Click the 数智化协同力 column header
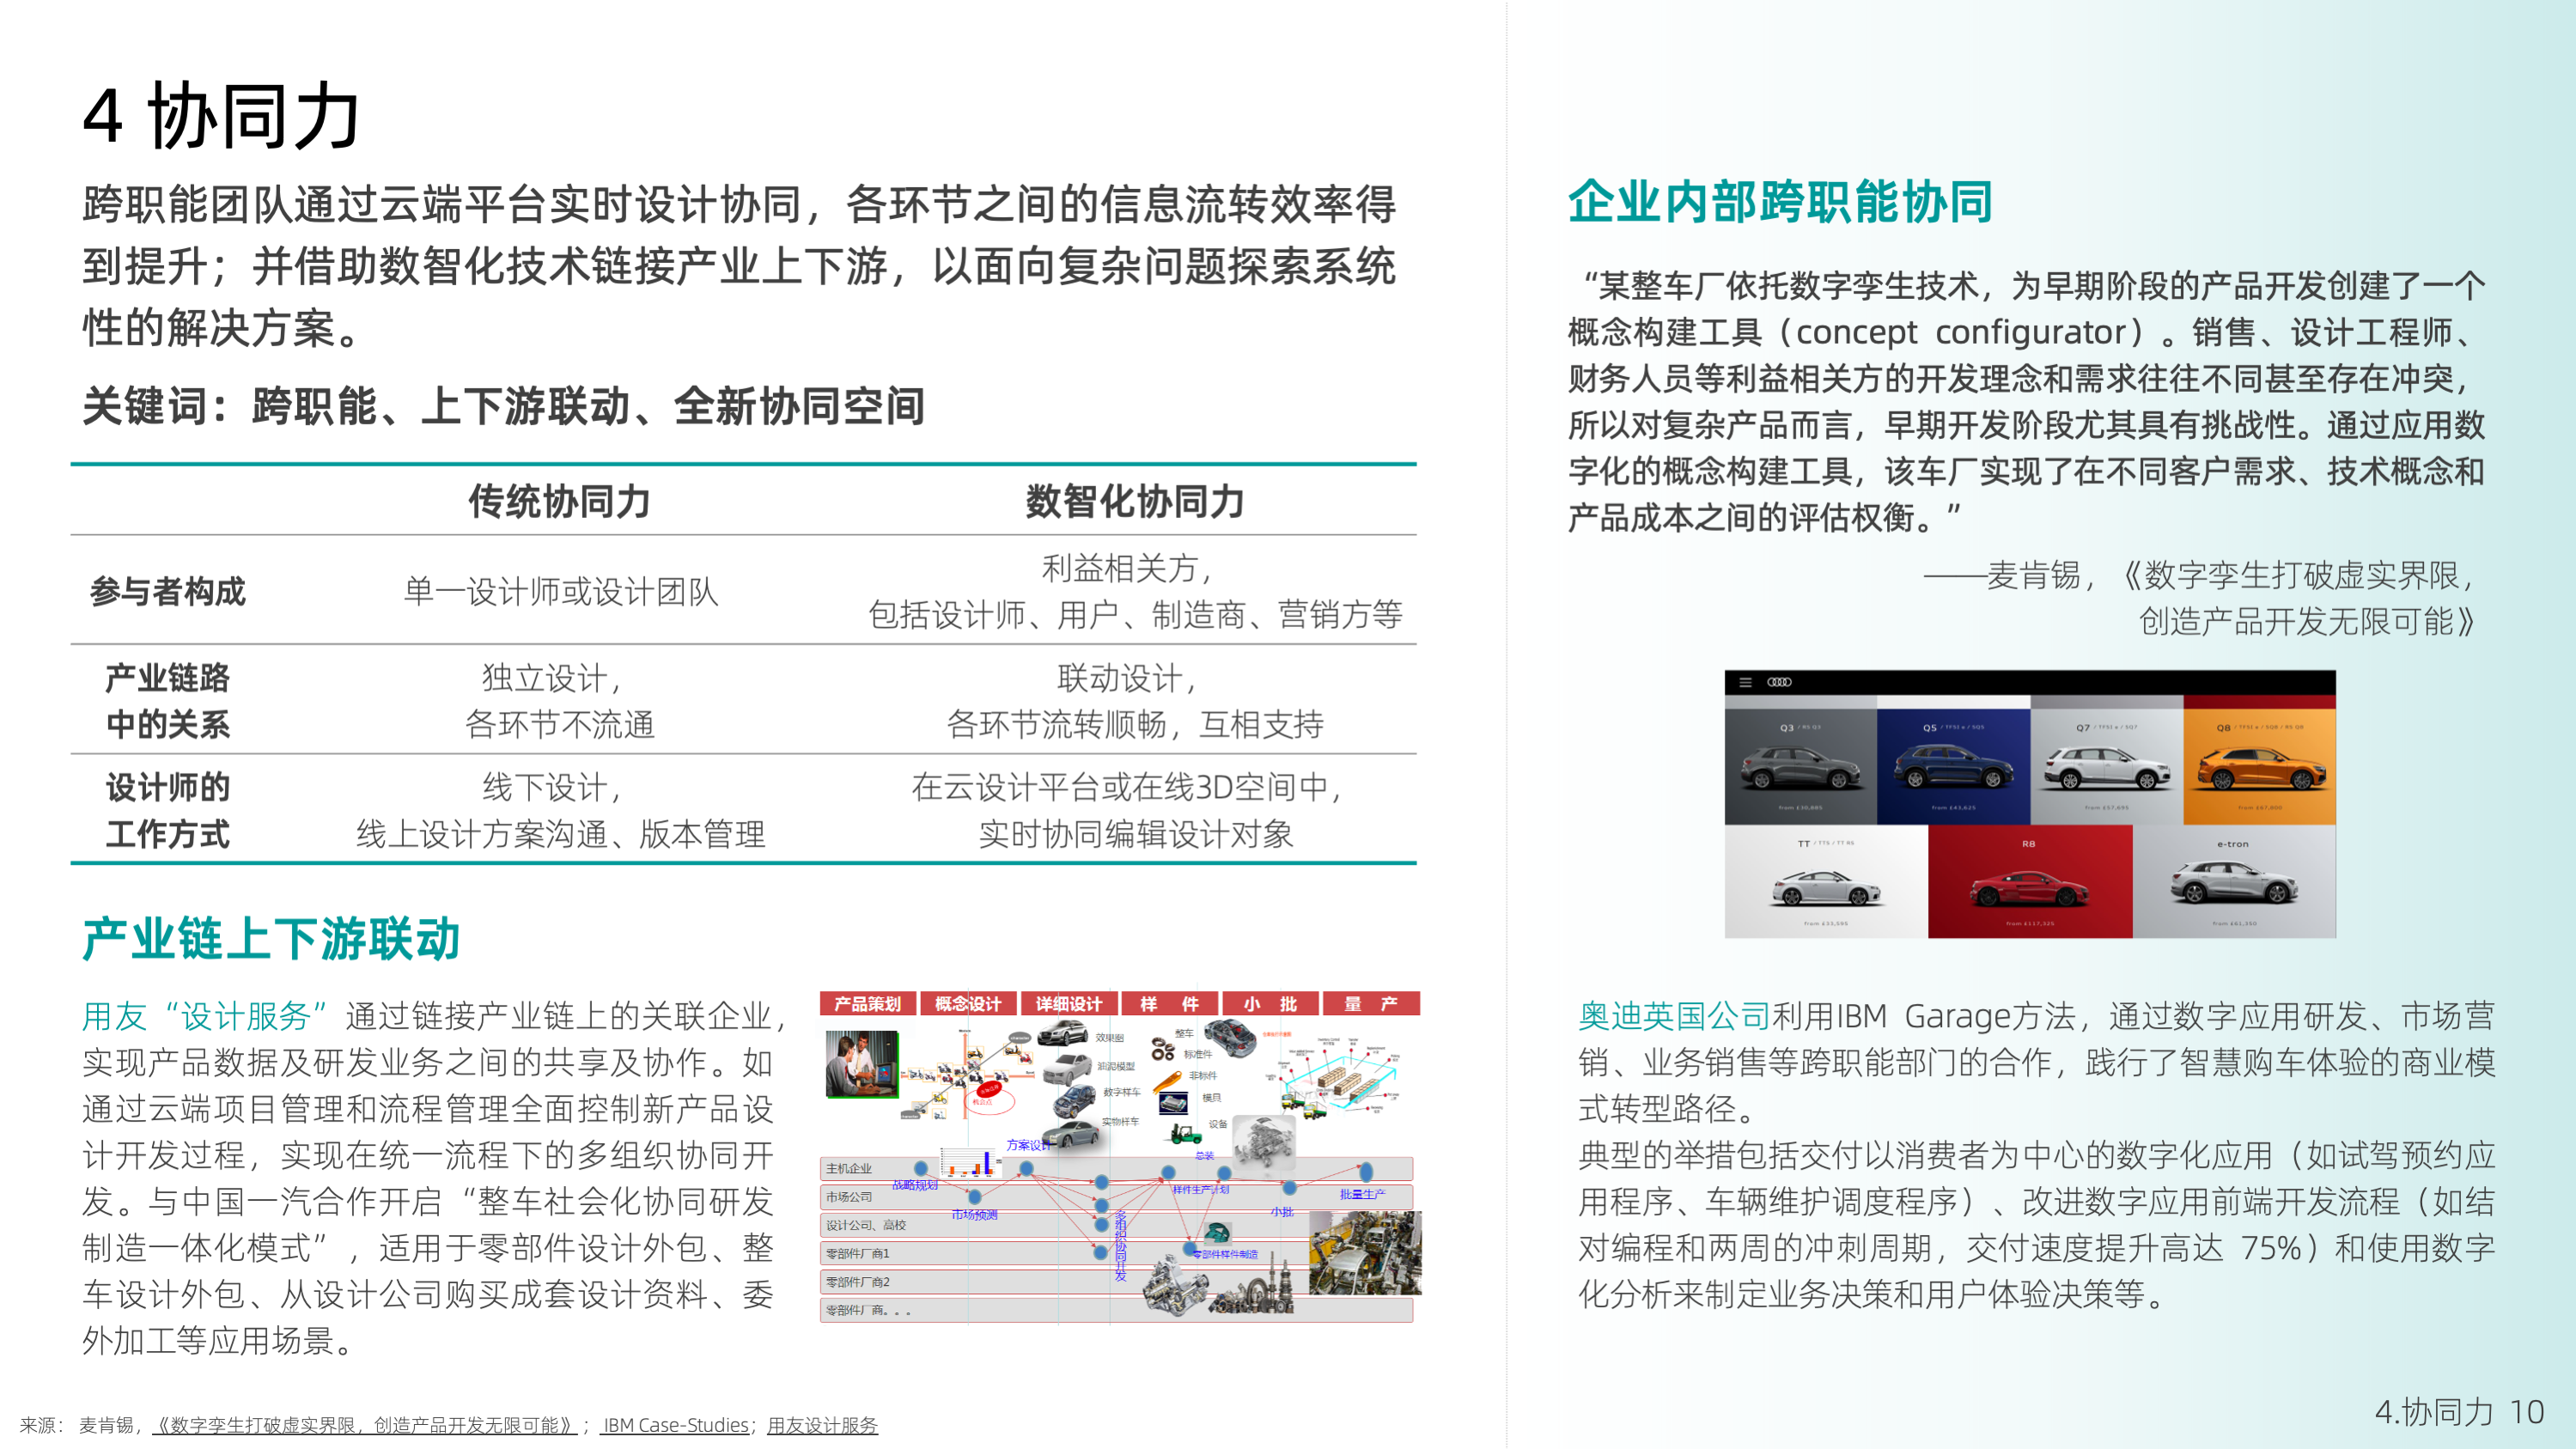This screenshot has height=1449, width=2576. [1136, 501]
